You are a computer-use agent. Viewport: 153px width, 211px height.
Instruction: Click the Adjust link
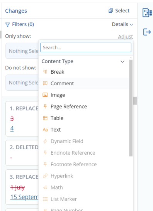tap(125, 37)
